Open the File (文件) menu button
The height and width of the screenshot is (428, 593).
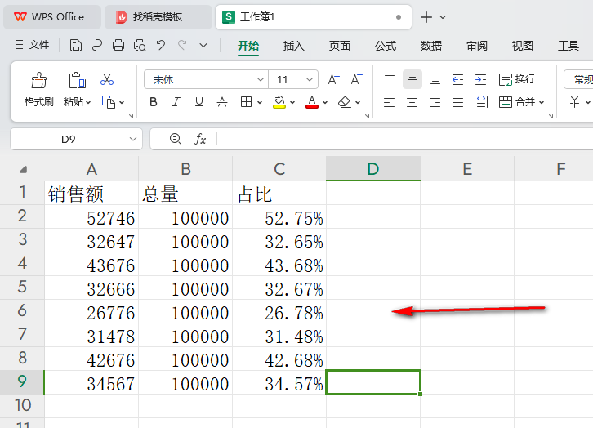pyautogui.click(x=33, y=46)
